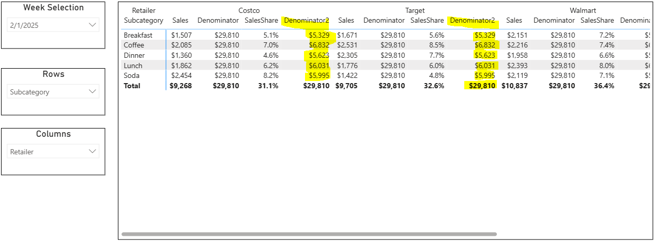Click Walmart SalesShare column header
The width and height of the screenshot is (654, 241).
[598, 21]
